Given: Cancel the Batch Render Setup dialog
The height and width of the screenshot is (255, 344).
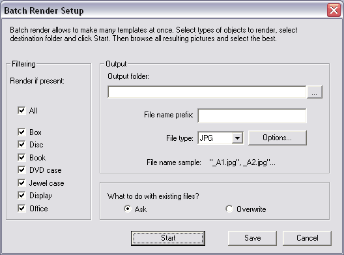Looking at the screenshot, I should click(307, 238).
